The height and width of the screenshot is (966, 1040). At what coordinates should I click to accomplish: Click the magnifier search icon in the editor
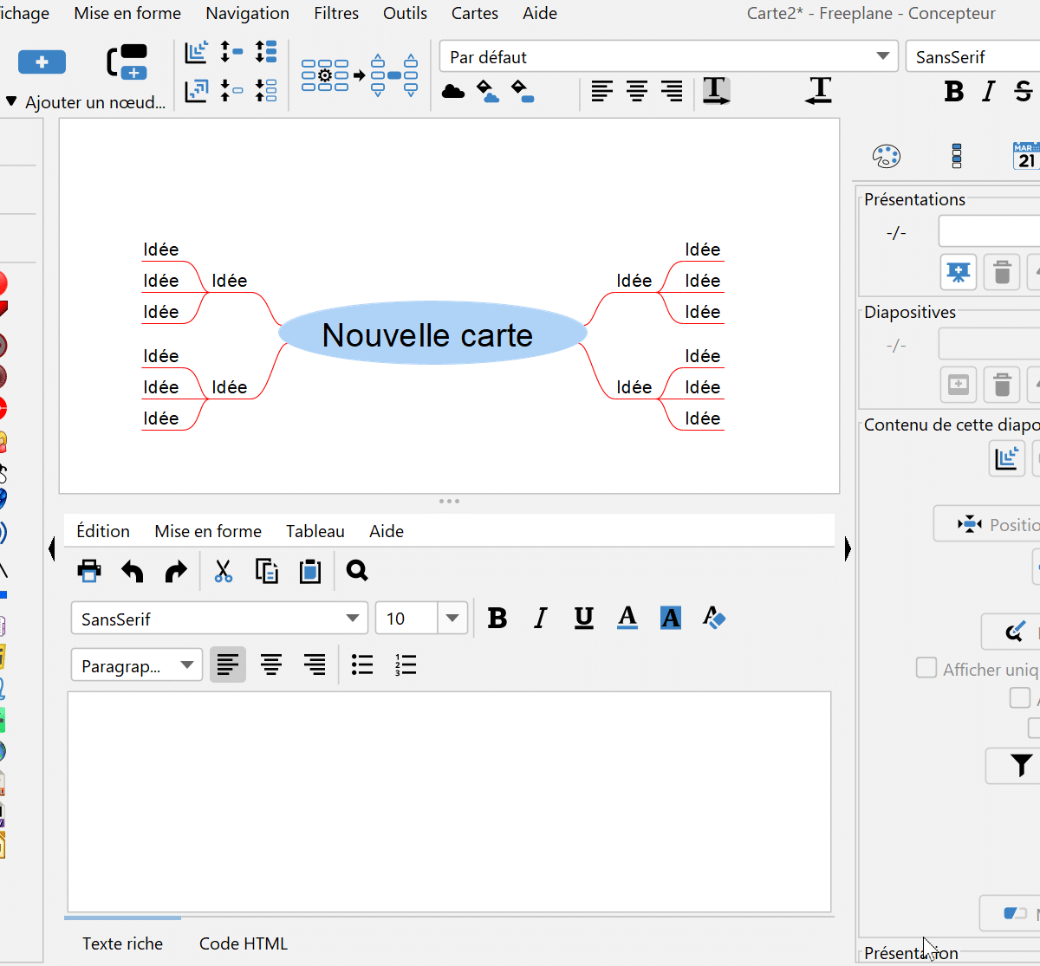357,571
